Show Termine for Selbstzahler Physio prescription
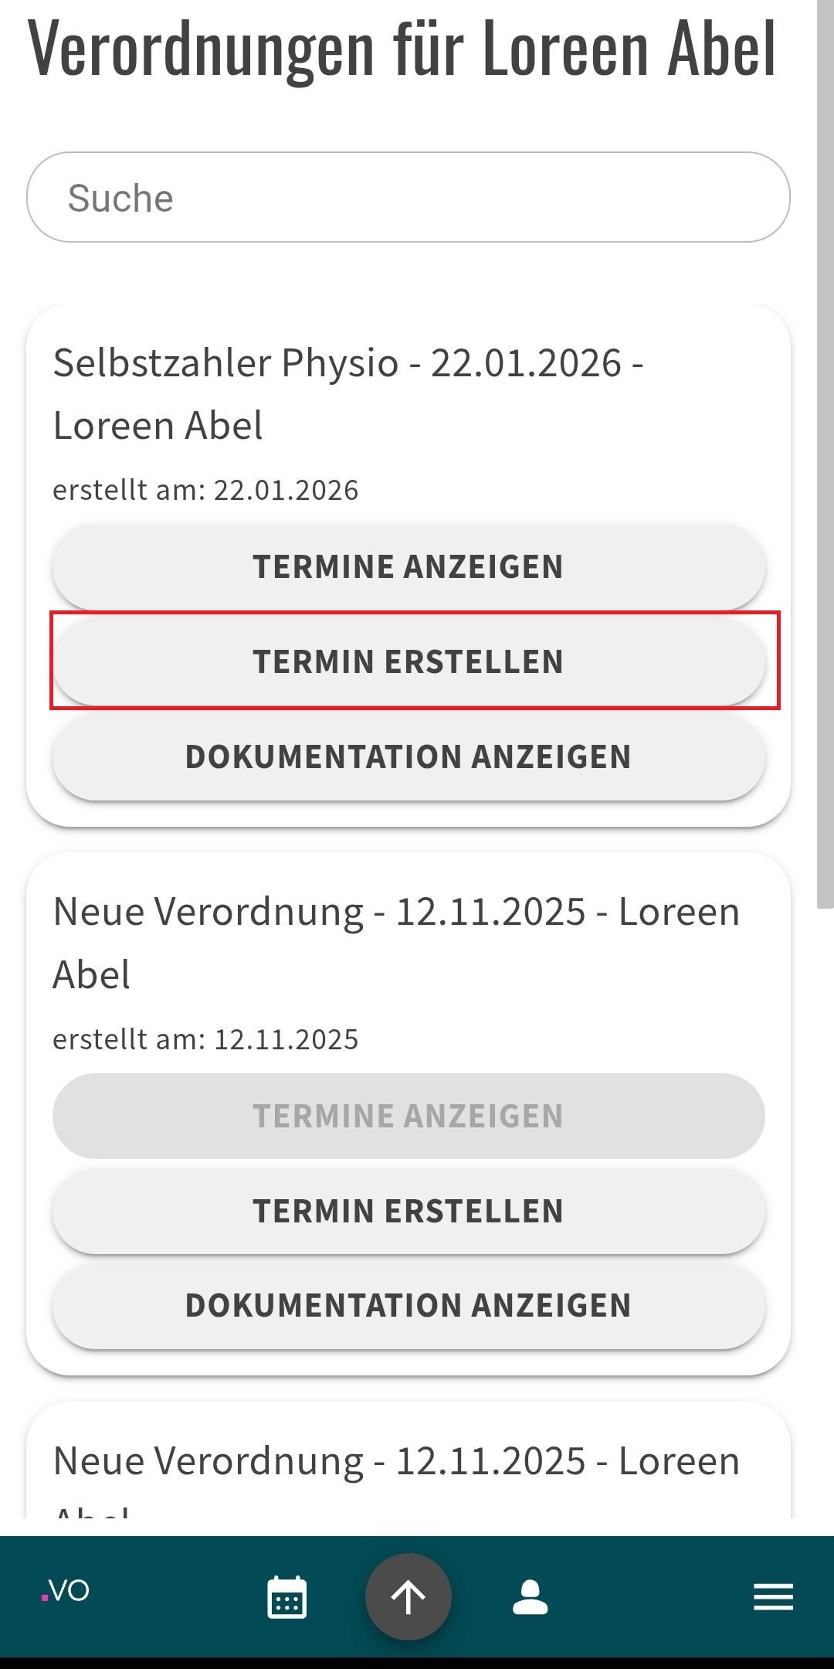 tap(408, 567)
